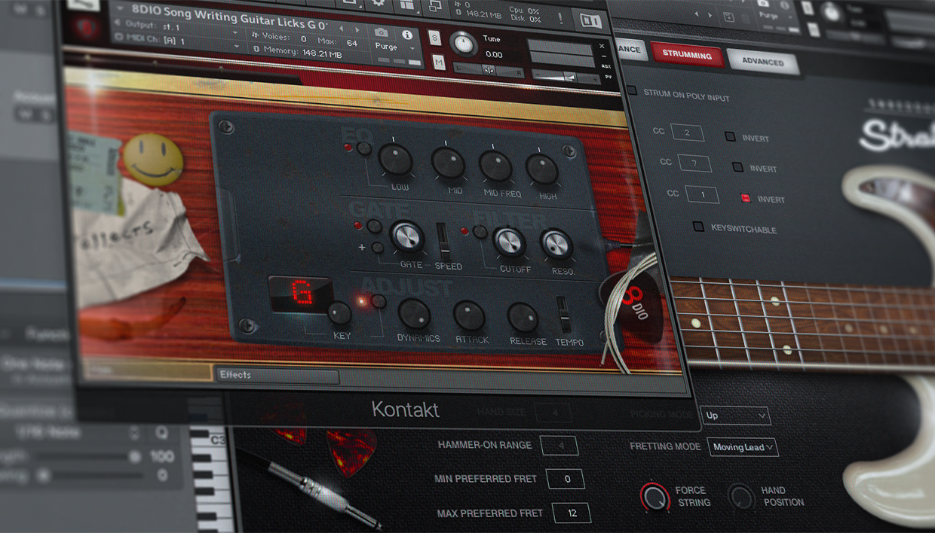Click the first CC field showing 2
Viewport: 935px width, 533px height.
[x=687, y=132]
